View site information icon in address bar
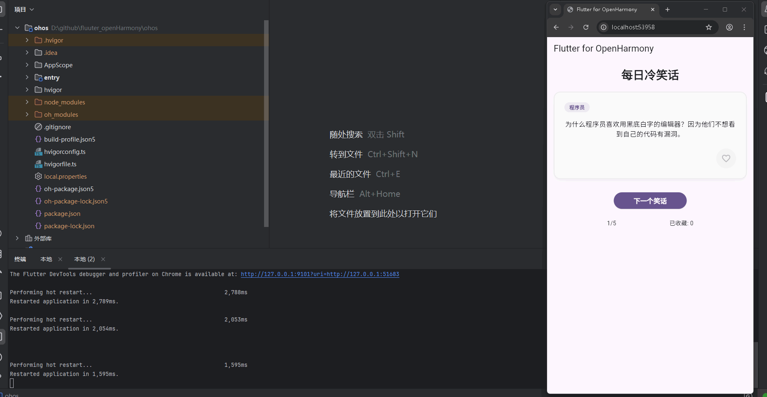767x397 pixels. [604, 27]
